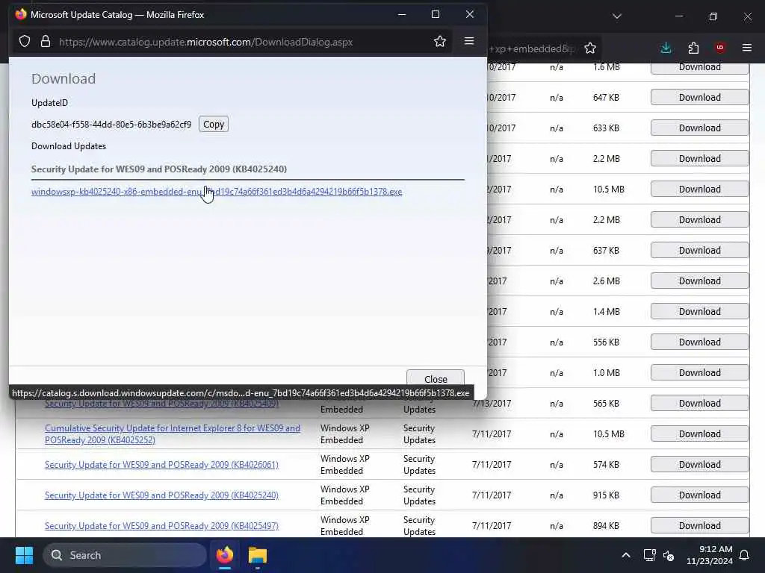
Task: Click the heading Security Update for WES09 and POSReady 2009 (KB4025240)
Action: (x=159, y=169)
